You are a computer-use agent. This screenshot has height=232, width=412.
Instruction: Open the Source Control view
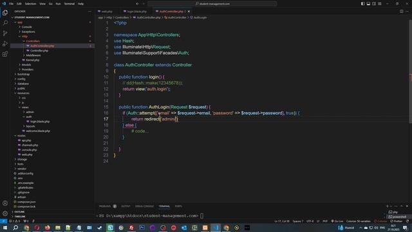click(x=5, y=34)
